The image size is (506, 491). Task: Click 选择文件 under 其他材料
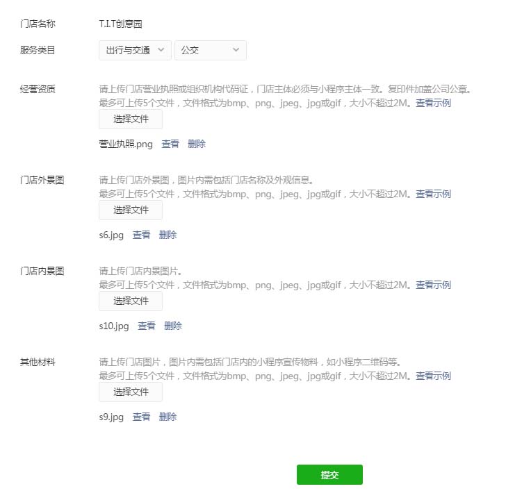coord(131,392)
